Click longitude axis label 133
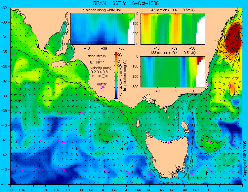The width and height of the screenshot is (248, 192). click(x=11, y=190)
